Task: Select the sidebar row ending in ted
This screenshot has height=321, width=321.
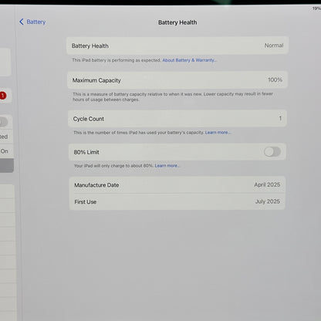Action: tap(6, 137)
